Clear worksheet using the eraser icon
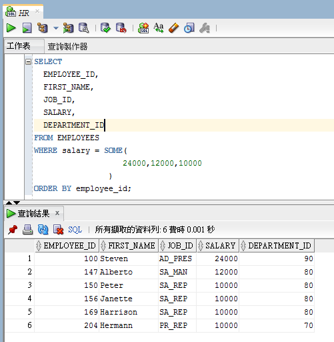The width and height of the screenshot is (334, 342). 174,28
